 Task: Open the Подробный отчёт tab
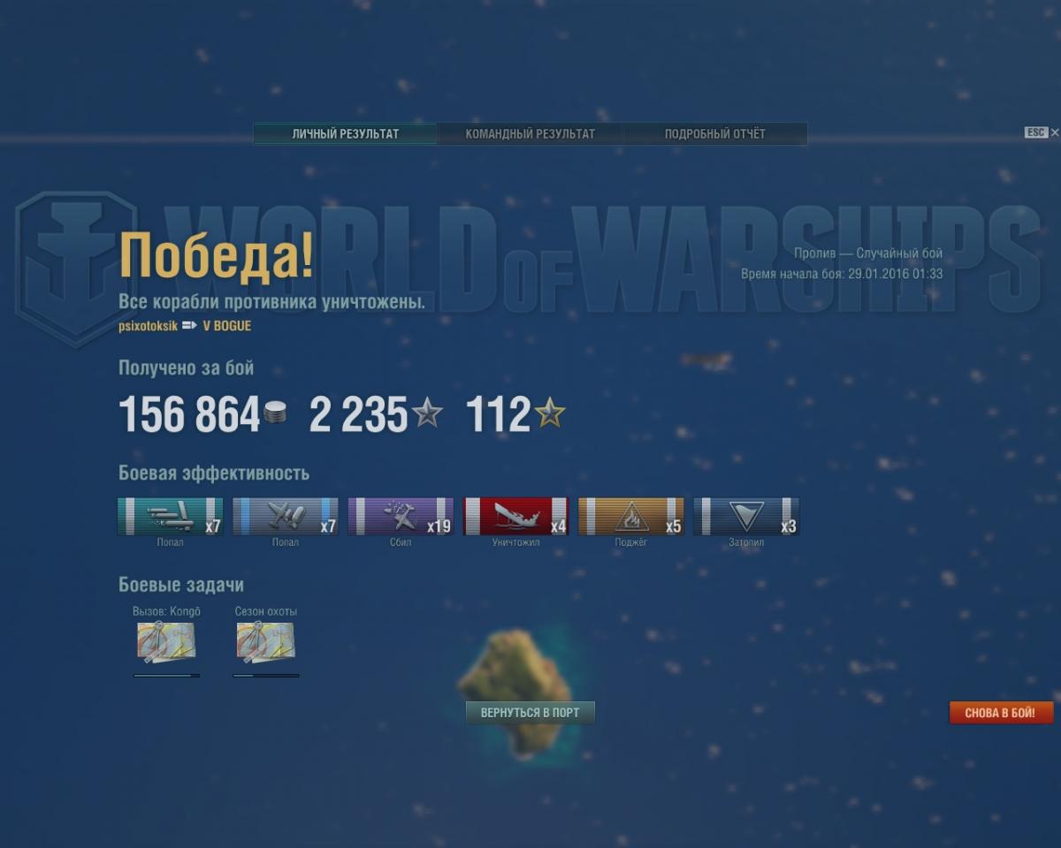click(x=715, y=134)
